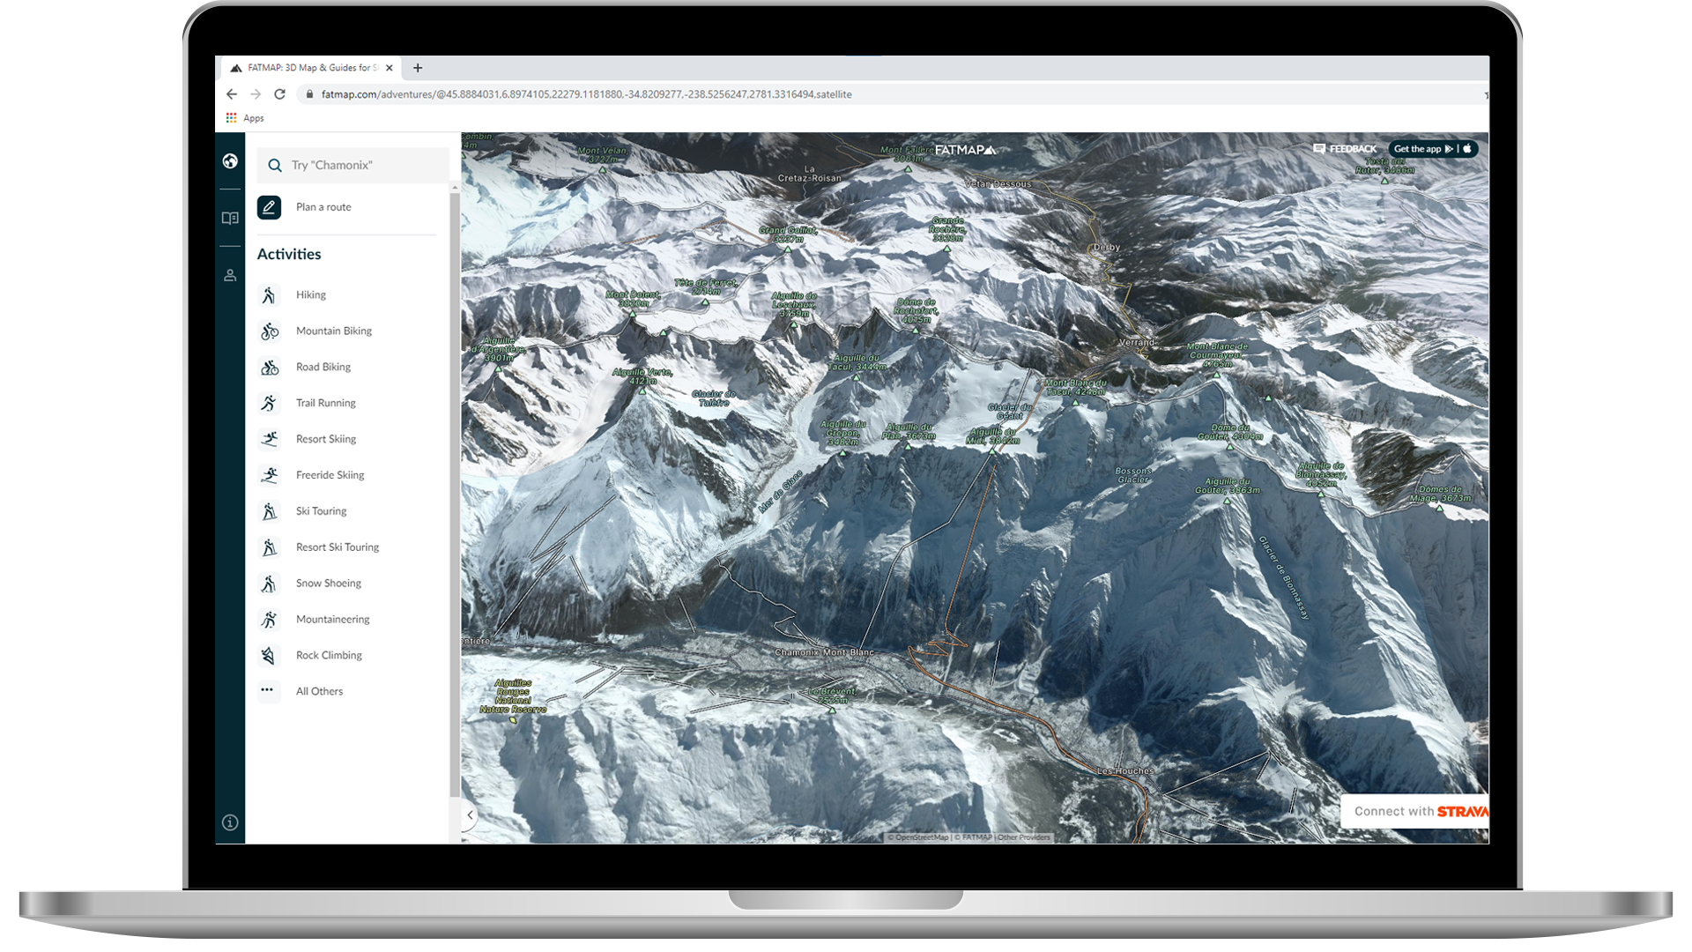
Task: Expand the bookmarks panel icon
Action: click(227, 218)
